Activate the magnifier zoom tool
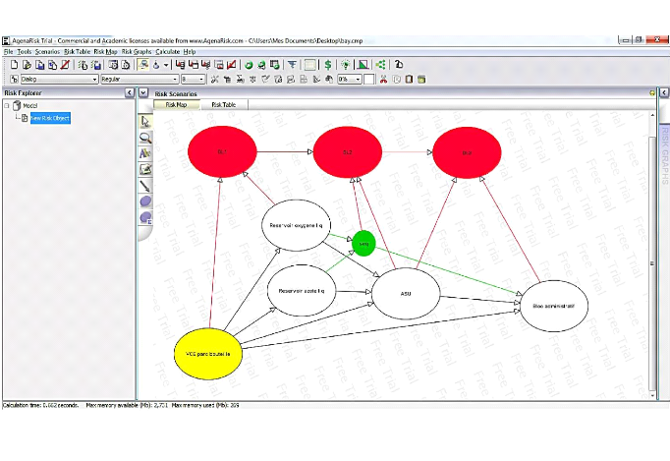Viewport: 670px width, 461px height. coord(145,138)
